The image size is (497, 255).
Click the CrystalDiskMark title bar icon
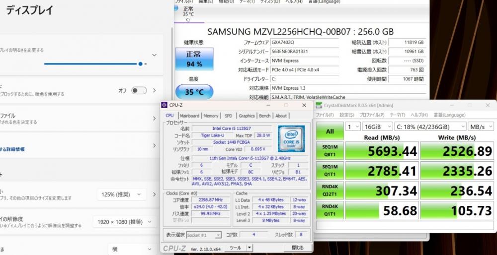tap(320, 105)
